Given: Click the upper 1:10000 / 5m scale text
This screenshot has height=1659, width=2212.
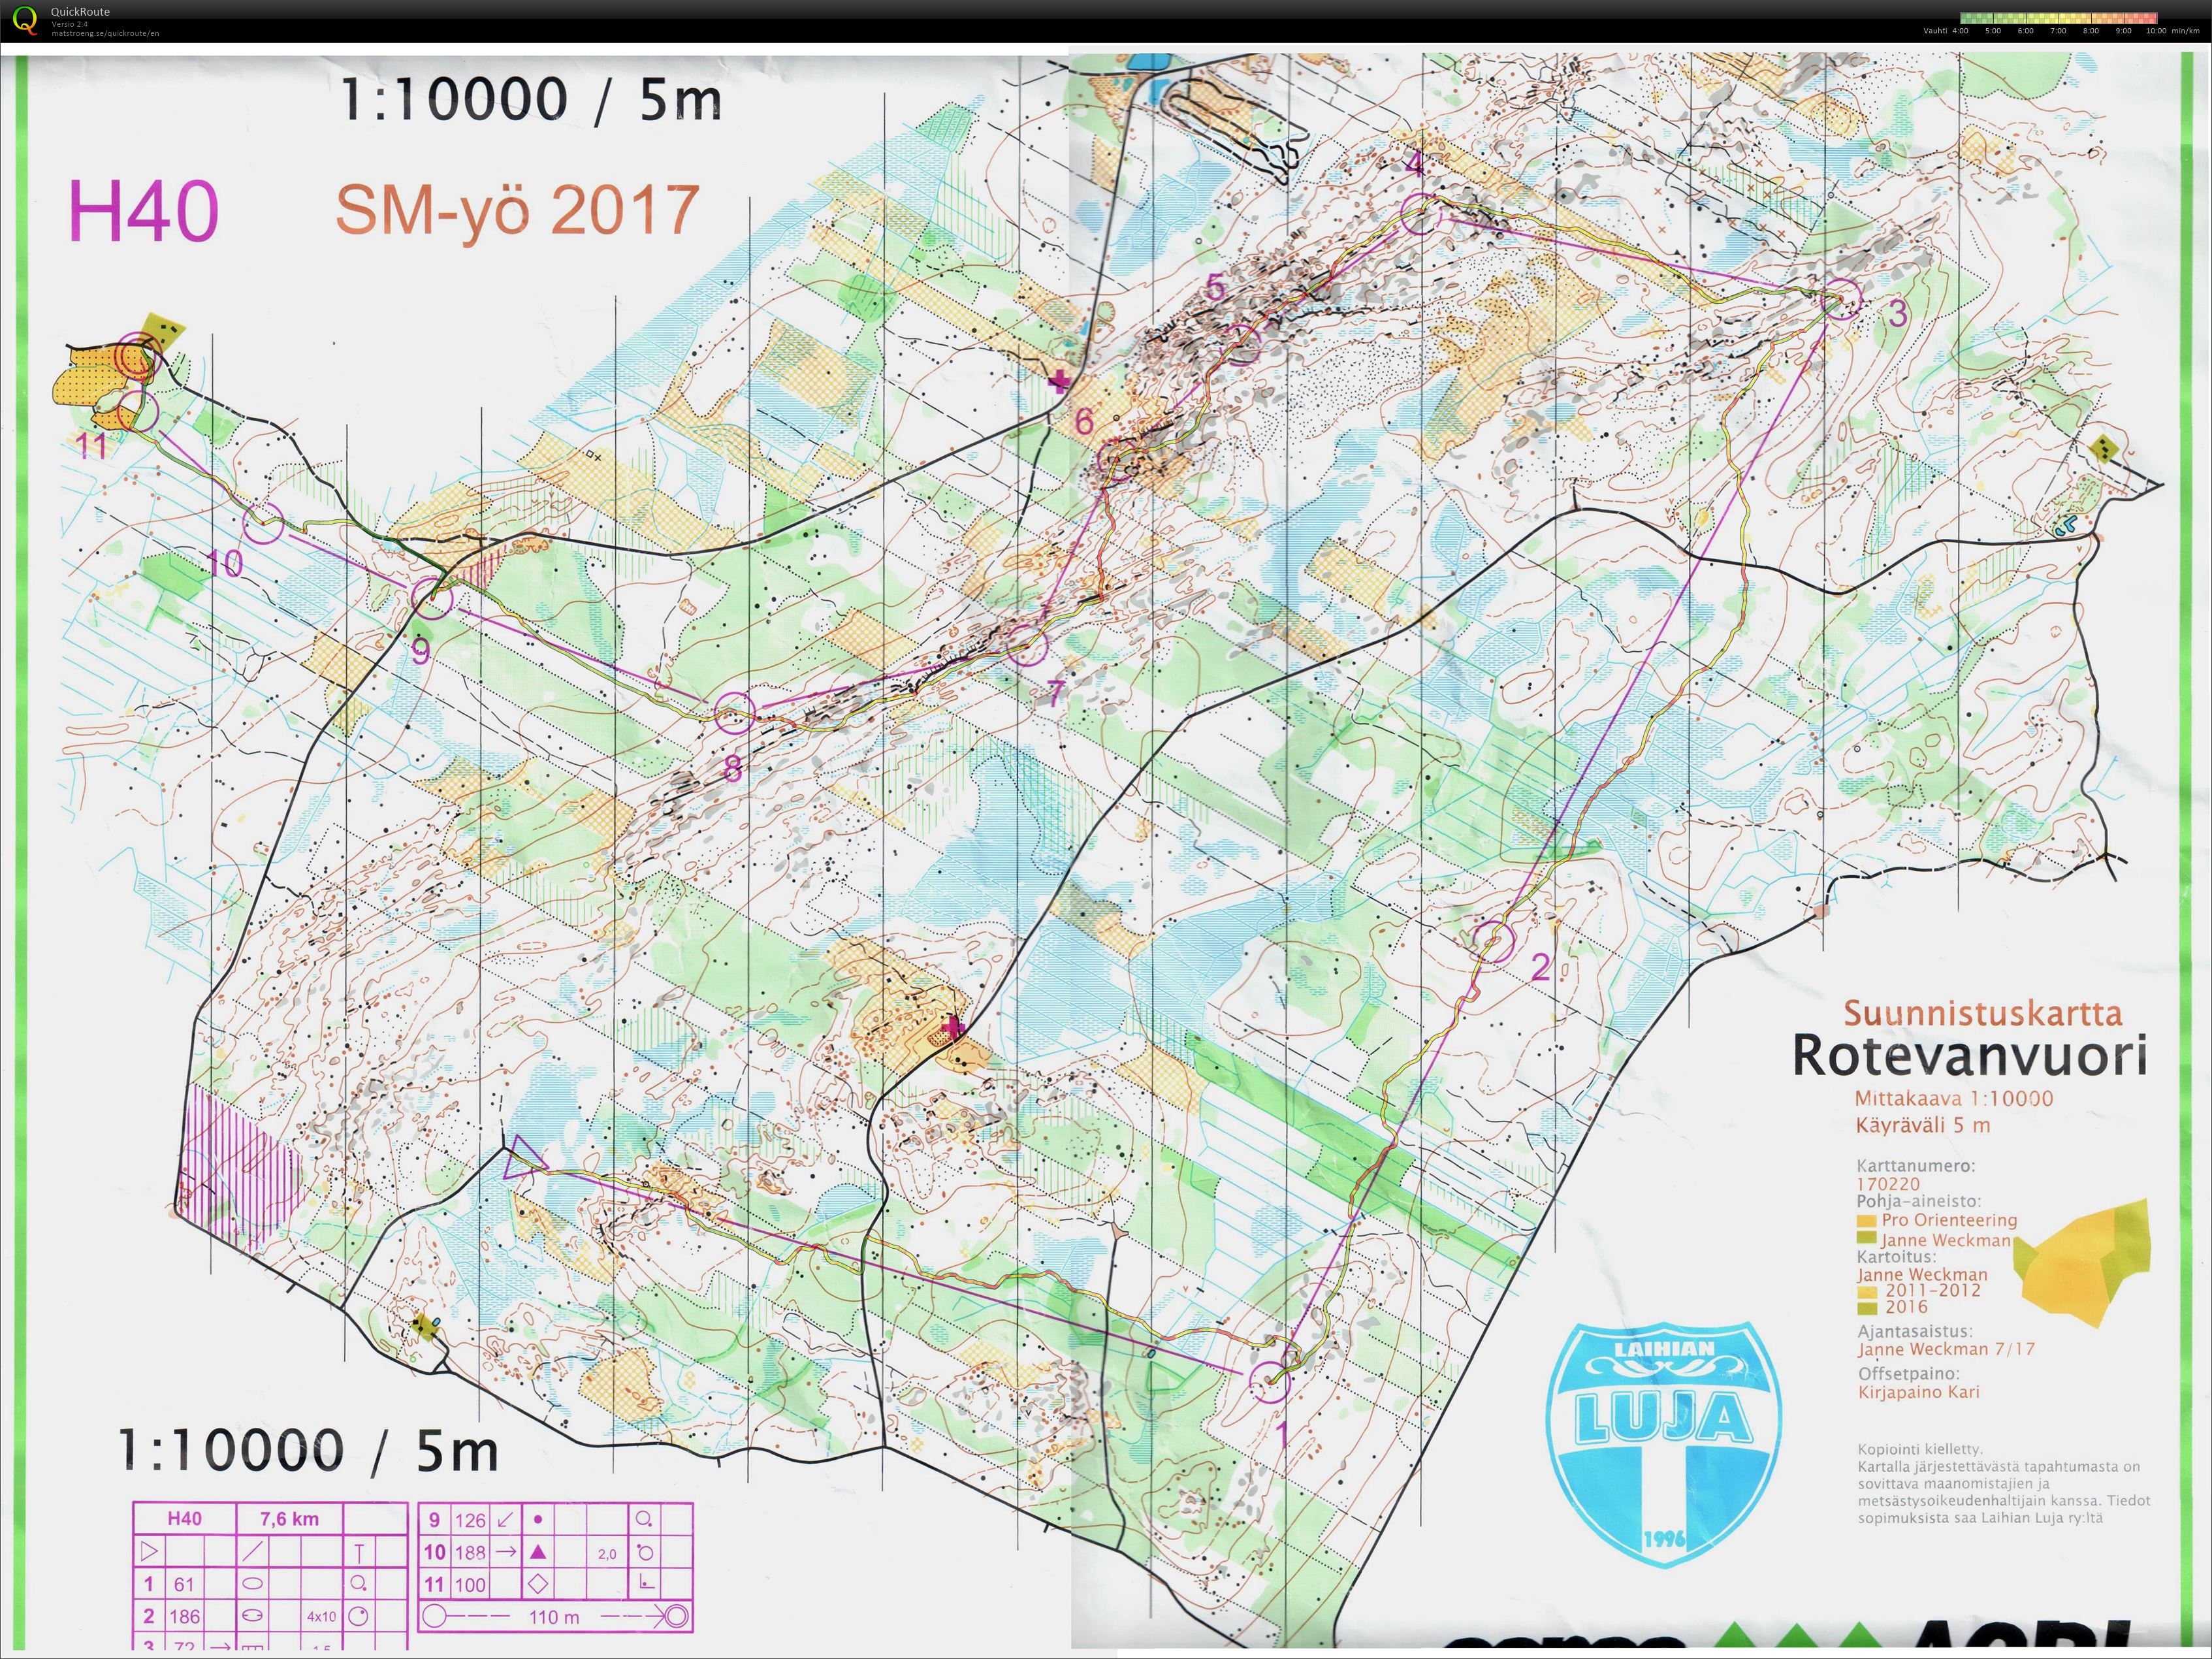Looking at the screenshot, I should coord(531,100).
